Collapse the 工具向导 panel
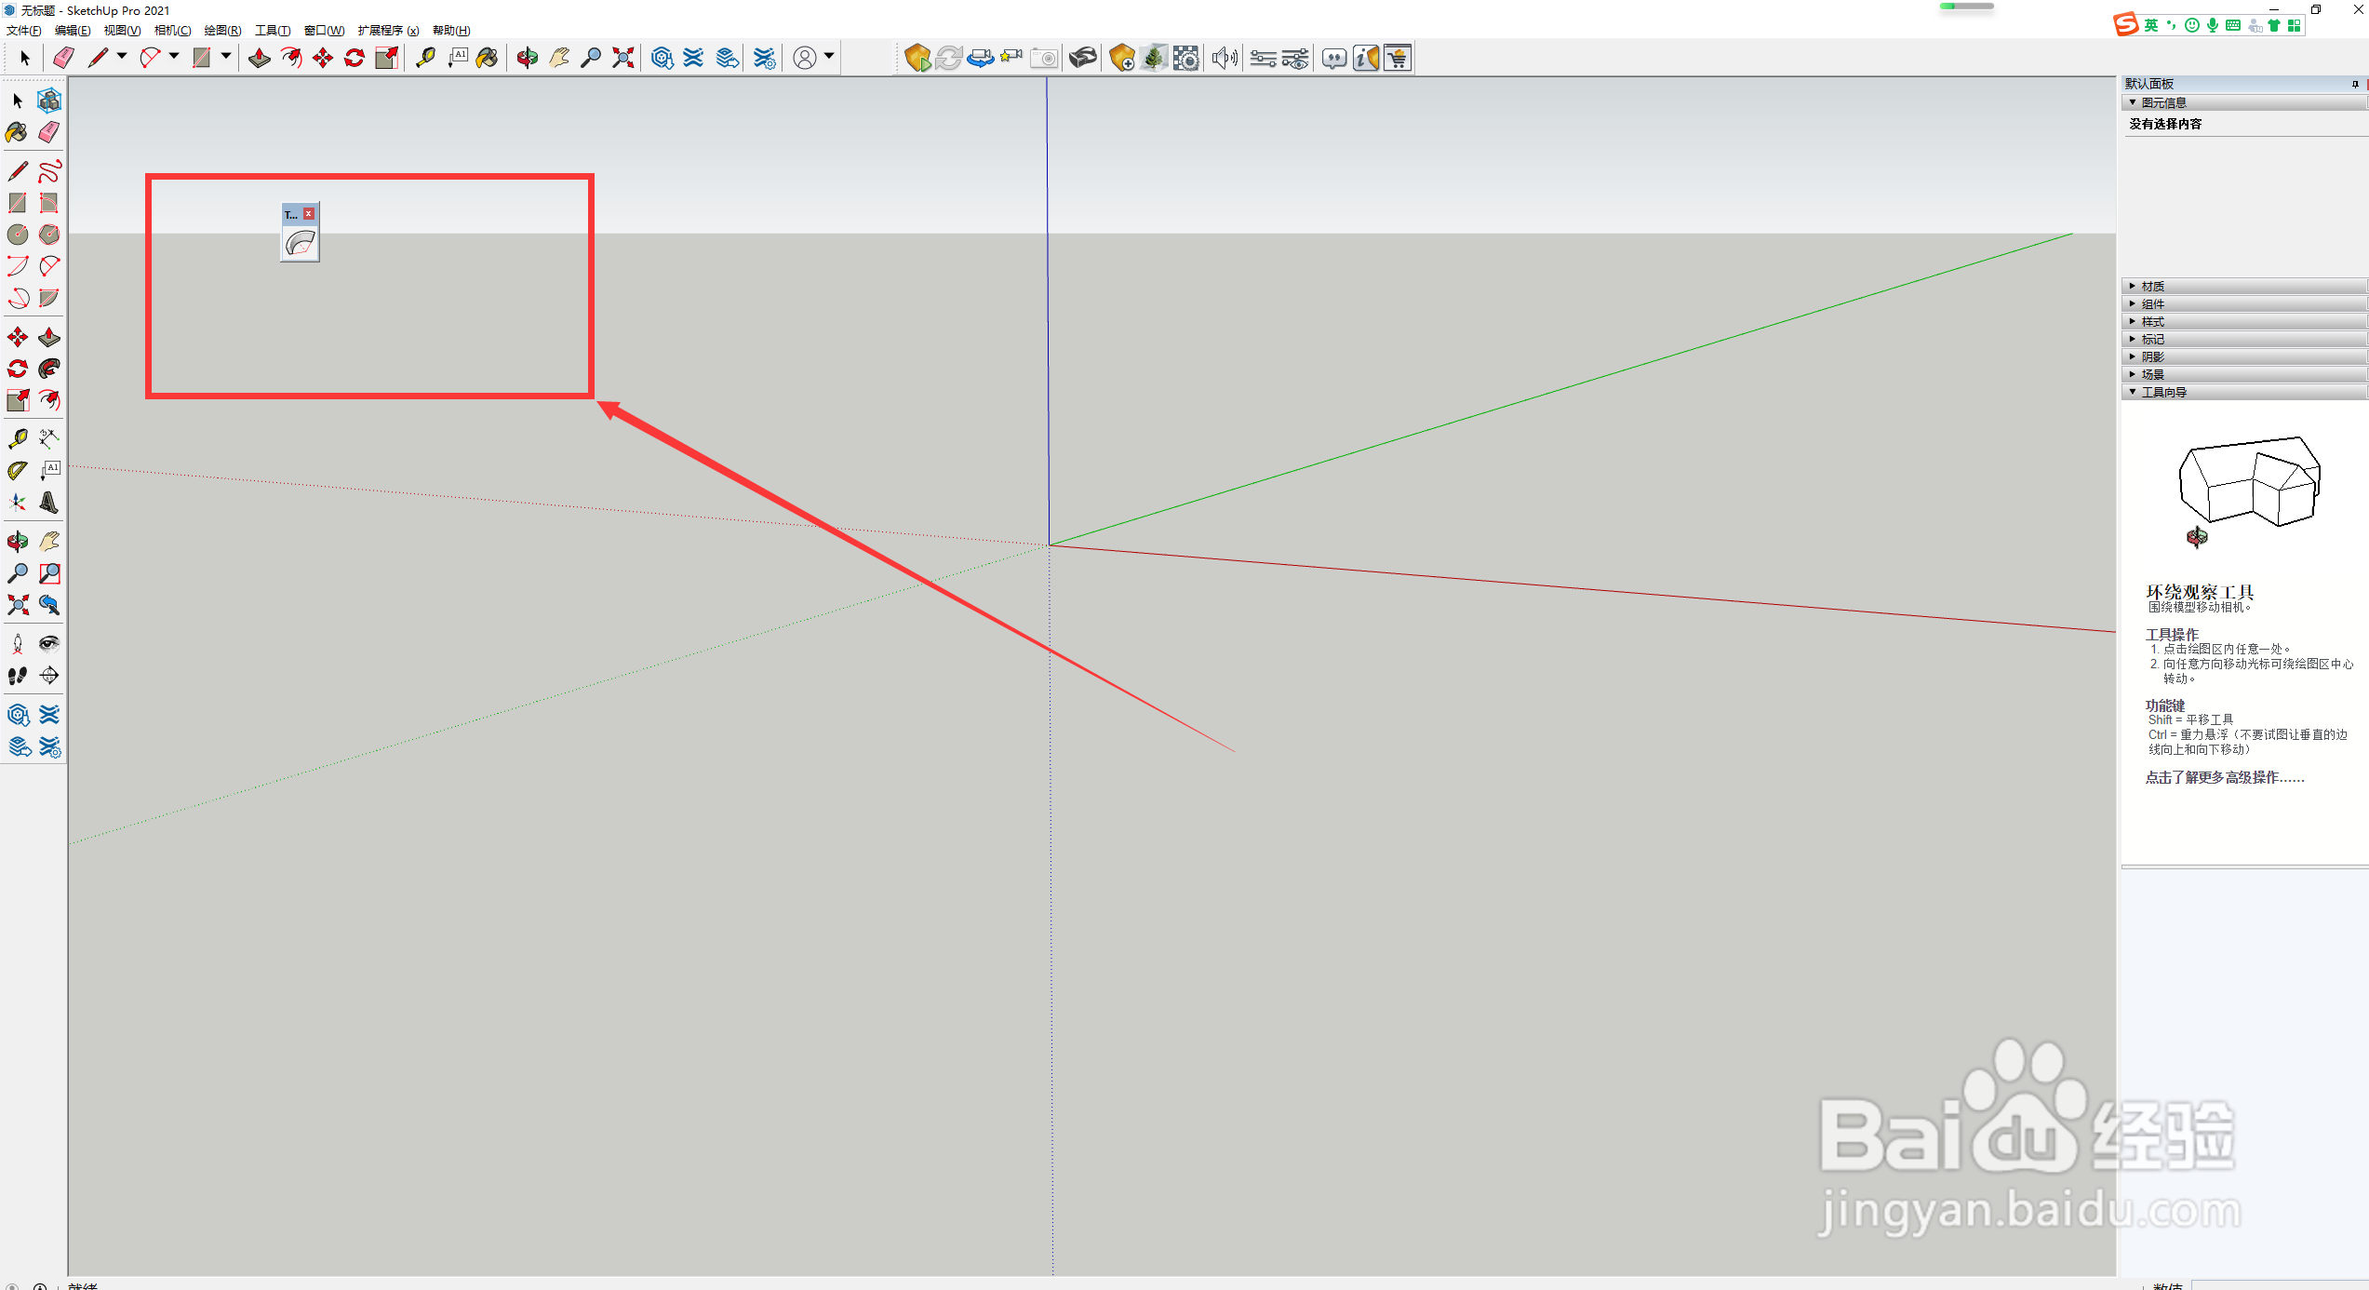Image resolution: width=2369 pixels, height=1290 pixels. [2163, 393]
